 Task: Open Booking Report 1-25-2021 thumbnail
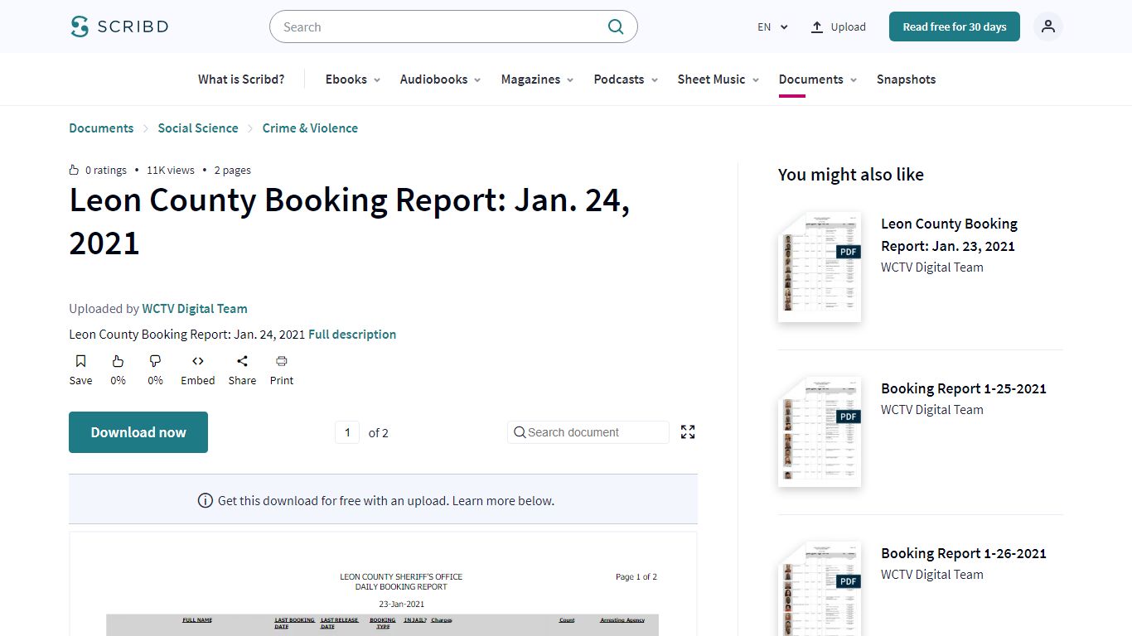click(x=820, y=432)
